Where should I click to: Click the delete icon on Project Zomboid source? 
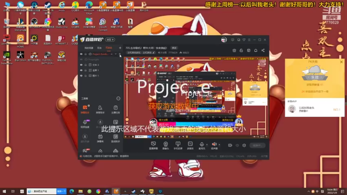click(120, 54)
